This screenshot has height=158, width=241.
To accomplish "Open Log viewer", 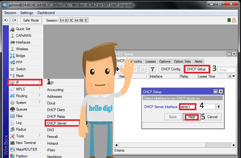I will pyautogui.click(x=26, y=123).
